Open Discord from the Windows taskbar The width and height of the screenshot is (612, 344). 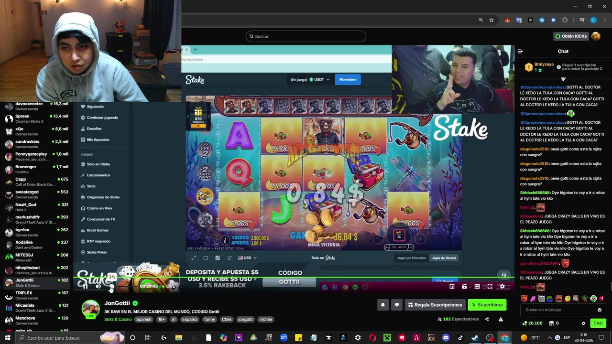446,338
